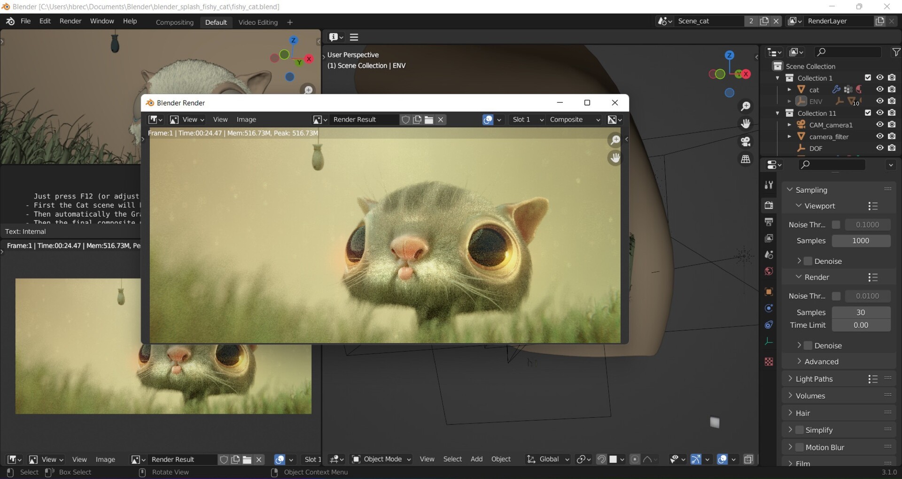Click the Render Samples value field
Screen dimensions: 902x479
pyautogui.click(x=861, y=312)
